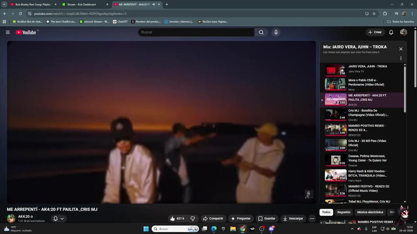417x234 pixels.
Task: Dislike the video
Action: (x=193, y=218)
